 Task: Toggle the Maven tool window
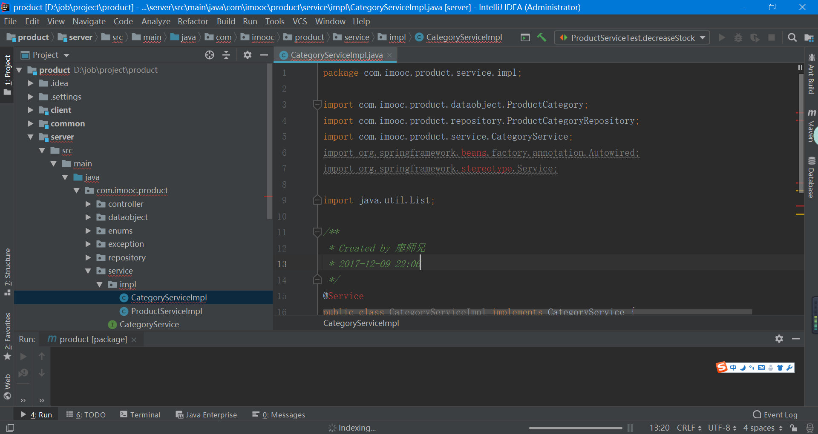(x=811, y=125)
